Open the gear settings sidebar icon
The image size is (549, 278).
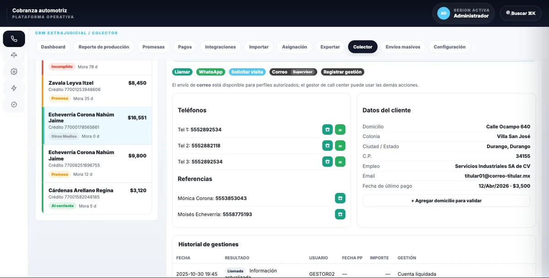[x=14, y=72]
